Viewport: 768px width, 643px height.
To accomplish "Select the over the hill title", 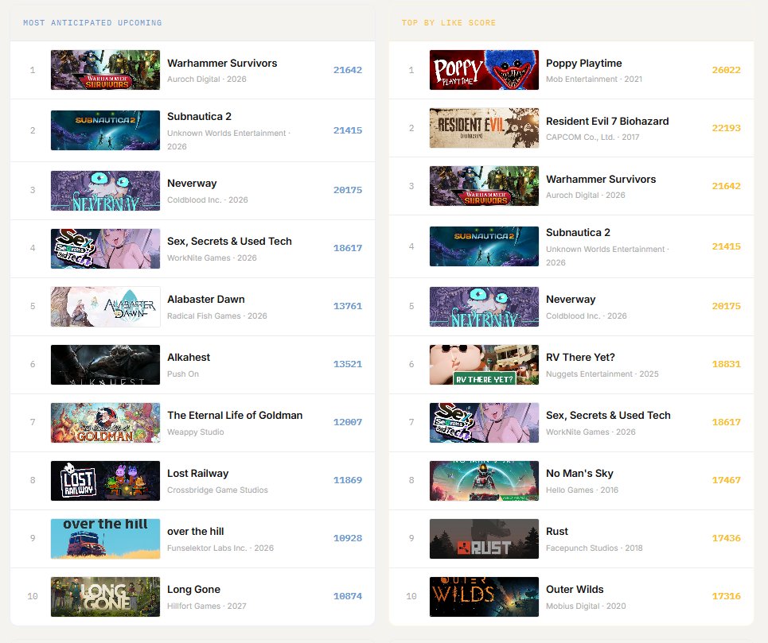I will click(x=196, y=532).
